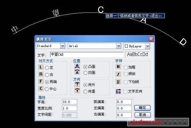The width and height of the screenshot is (191, 128).
Task: Click the C center-align icon
Action: point(41,89)
